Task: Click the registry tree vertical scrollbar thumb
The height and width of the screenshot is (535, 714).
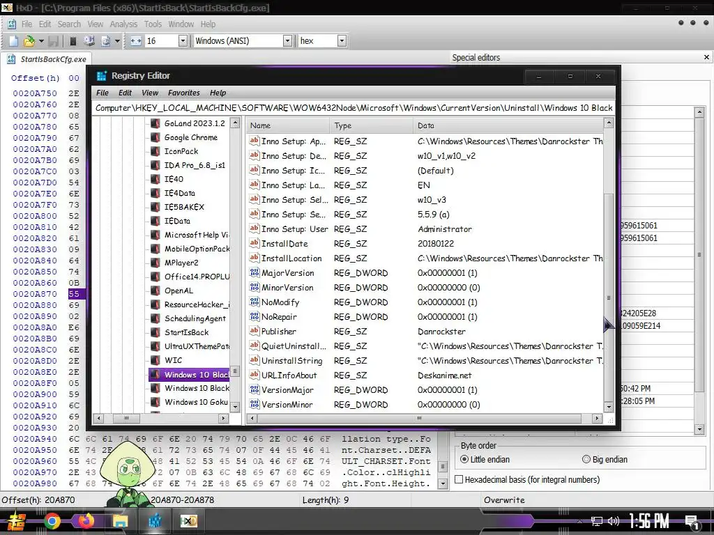Action: [x=235, y=371]
